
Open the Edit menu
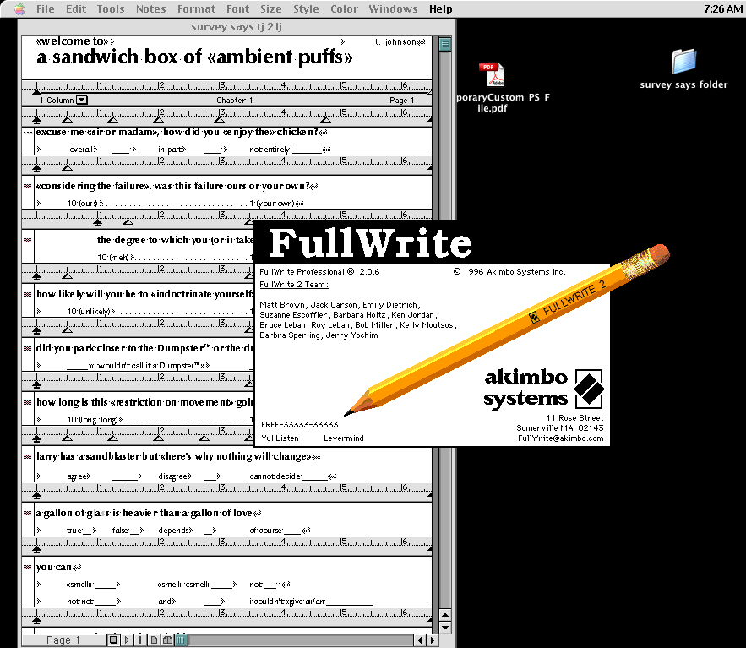pos(76,8)
